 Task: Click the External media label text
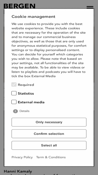tap(31, 102)
